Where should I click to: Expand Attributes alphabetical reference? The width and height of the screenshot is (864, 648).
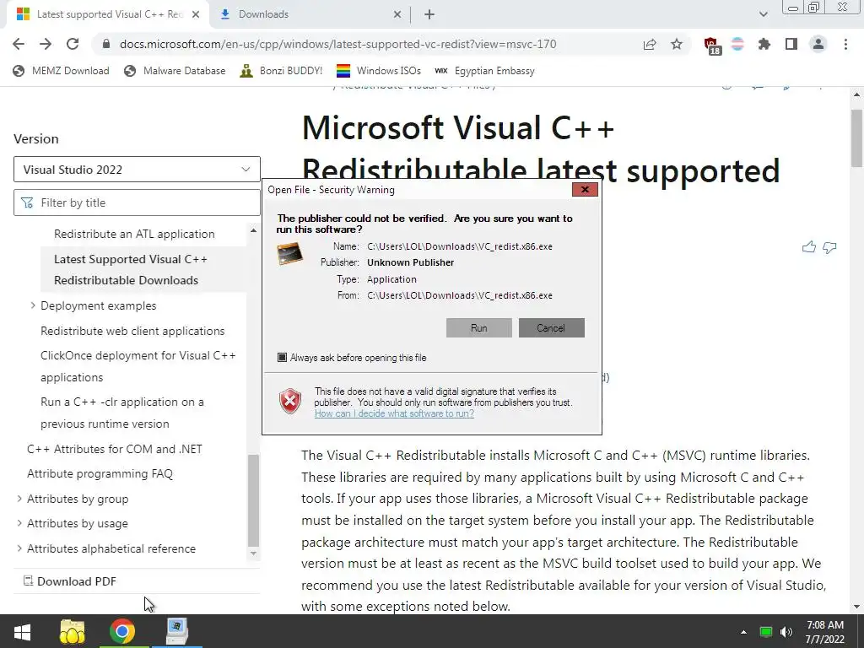point(19,548)
